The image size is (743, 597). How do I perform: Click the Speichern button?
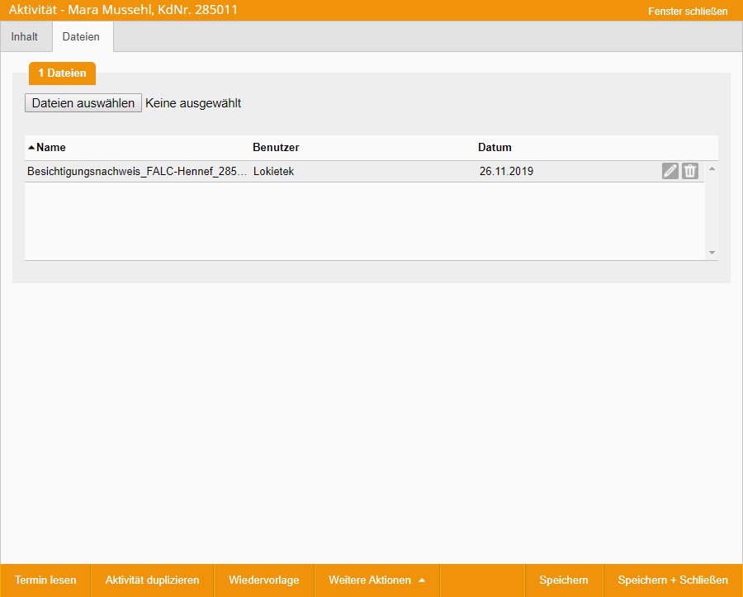564,580
